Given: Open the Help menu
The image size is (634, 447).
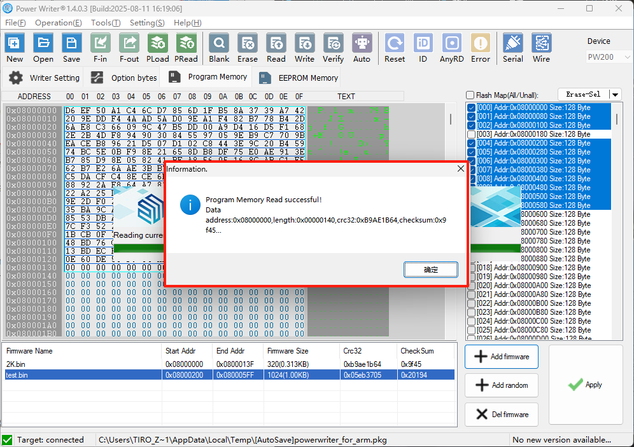Looking at the screenshot, I should [x=188, y=23].
